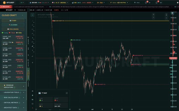This screenshot has width=179, height=111.
Task: Toggle the first speaker sound icon
Action: click(x=150, y=3)
